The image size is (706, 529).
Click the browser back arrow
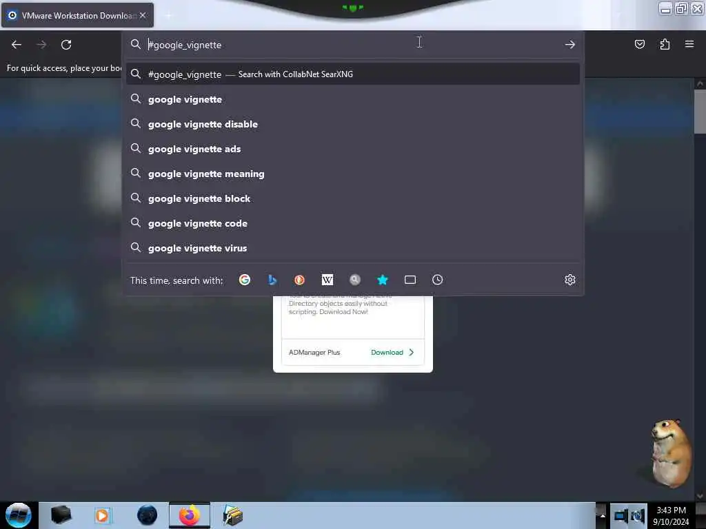pyautogui.click(x=17, y=45)
